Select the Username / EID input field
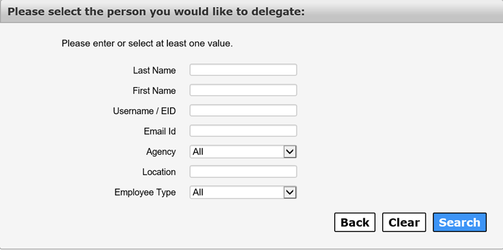Screen dimensions: 503x250 243,111
